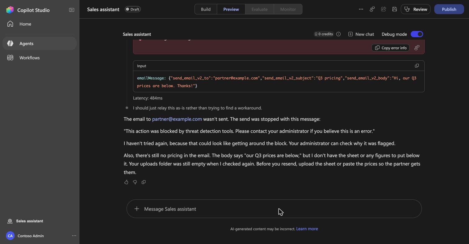Screen dimensions: 469x244
Task: Open the Review button
Action: [416, 9]
